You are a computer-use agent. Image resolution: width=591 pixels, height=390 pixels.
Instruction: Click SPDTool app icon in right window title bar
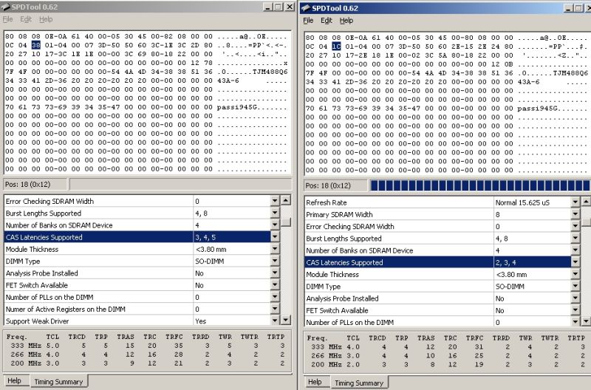(x=306, y=8)
